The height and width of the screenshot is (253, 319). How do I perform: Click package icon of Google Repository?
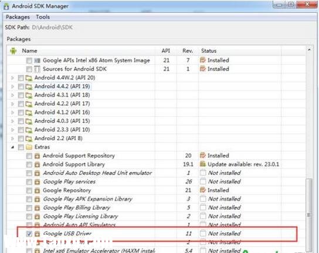pyautogui.click(x=37, y=190)
